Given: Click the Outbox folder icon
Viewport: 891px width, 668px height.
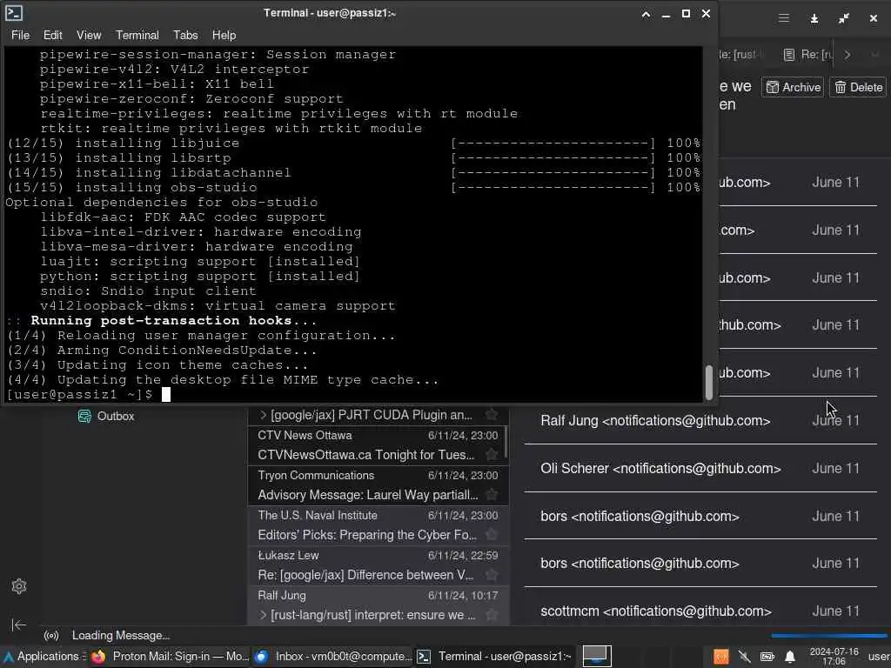Looking at the screenshot, I should click(x=84, y=417).
